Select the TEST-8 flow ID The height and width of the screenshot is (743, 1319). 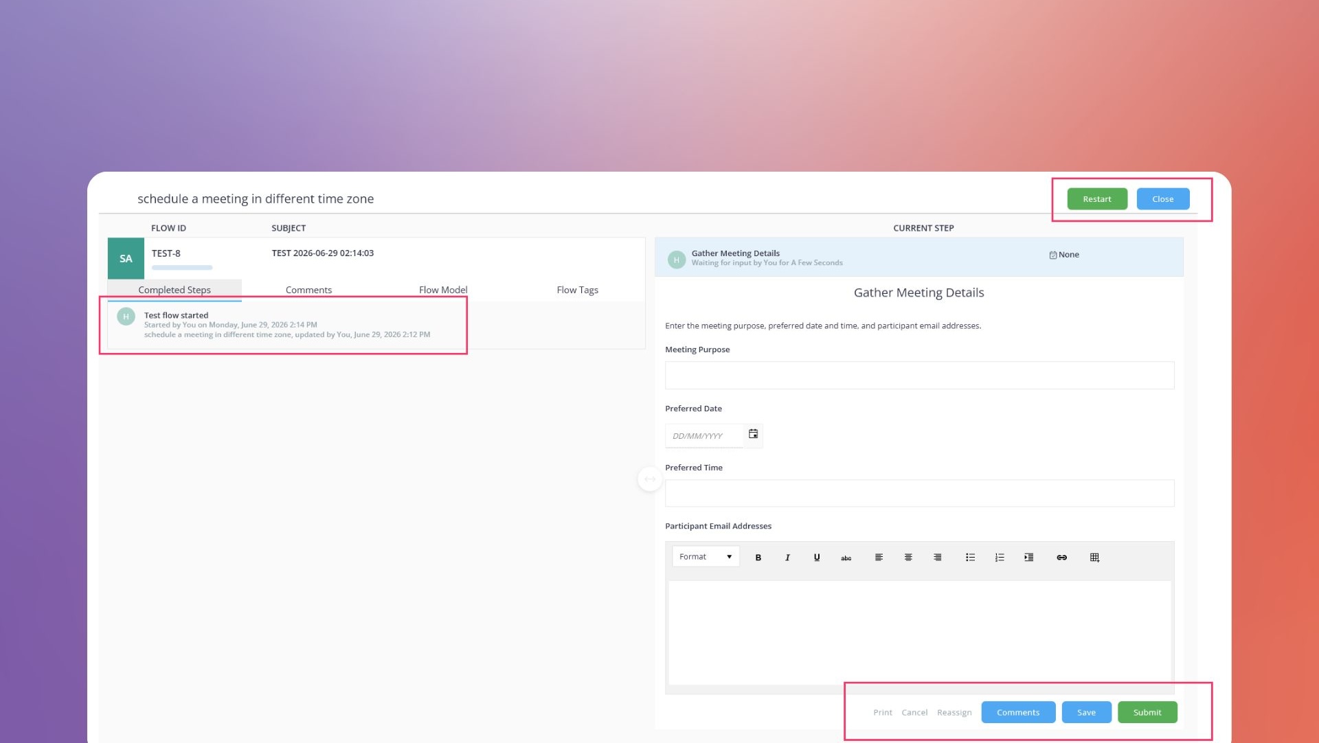pos(166,253)
